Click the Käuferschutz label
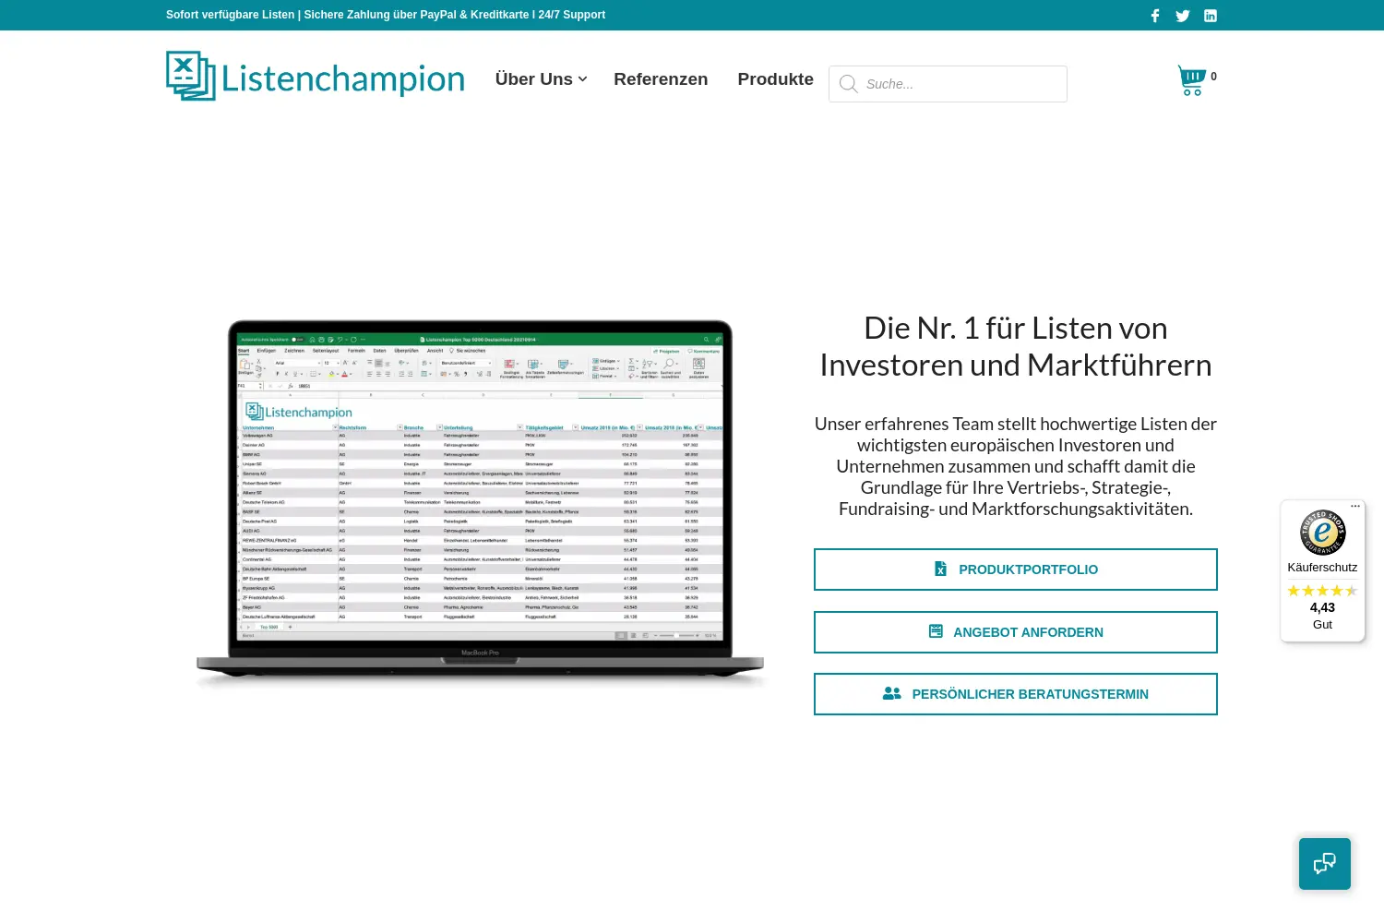This screenshot has height=923, width=1384. (x=1322, y=568)
